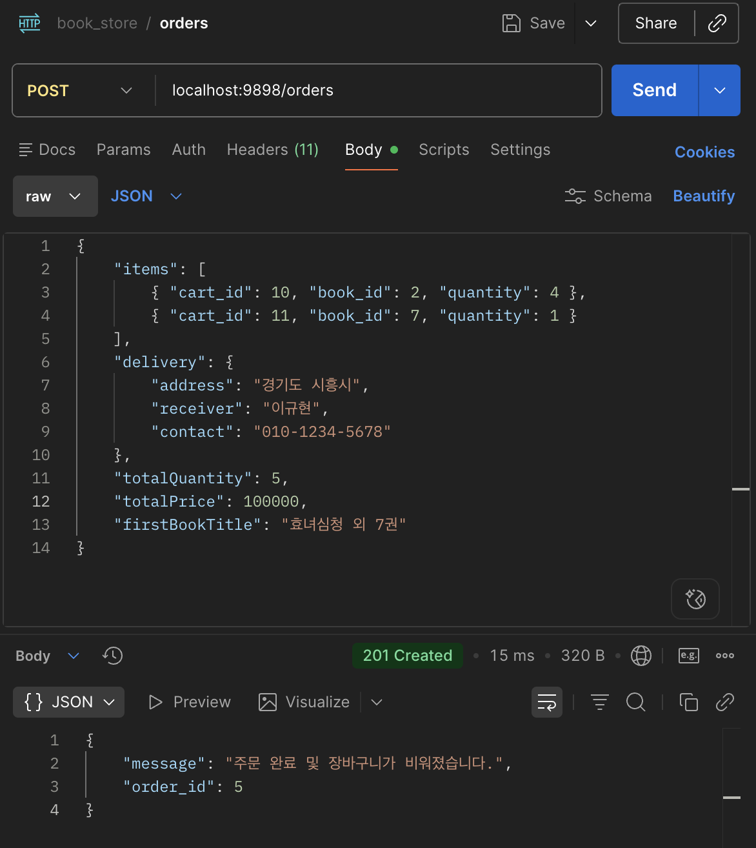Expand Send options arrow
Viewport: 756px width, 848px height.
(720, 90)
